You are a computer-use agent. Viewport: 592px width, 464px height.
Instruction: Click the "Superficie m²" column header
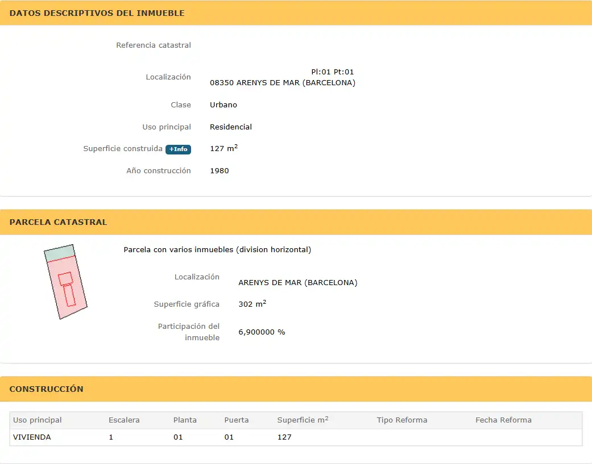[303, 420]
